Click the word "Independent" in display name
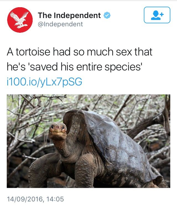The width and height of the screenshot is (177, 205). 77,16
